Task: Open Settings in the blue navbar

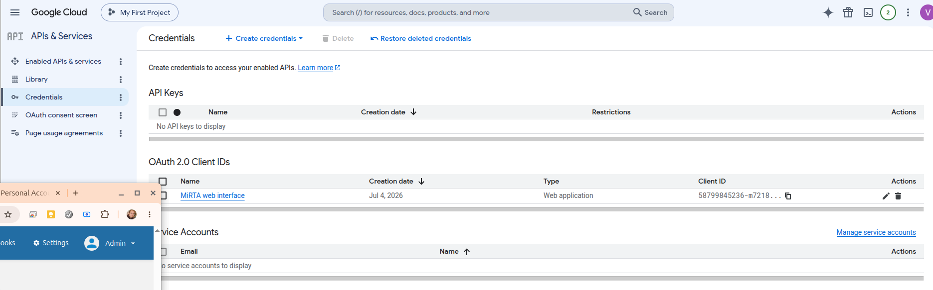Action: coord(51,243)
